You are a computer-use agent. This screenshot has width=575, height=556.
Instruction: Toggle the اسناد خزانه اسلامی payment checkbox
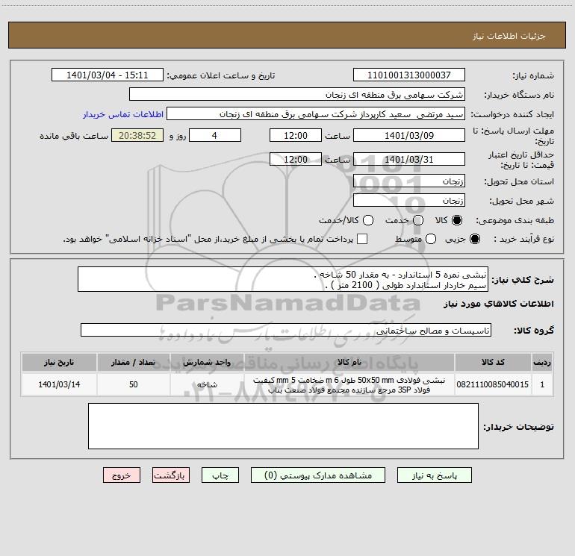(362, 239)
